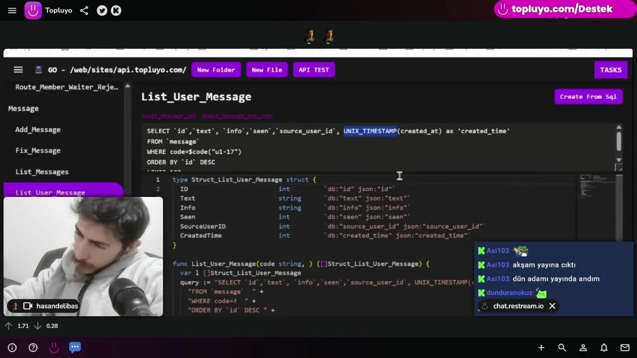Click the SQL box scroll down arrow
637x358 pixels.
(619, 160)
